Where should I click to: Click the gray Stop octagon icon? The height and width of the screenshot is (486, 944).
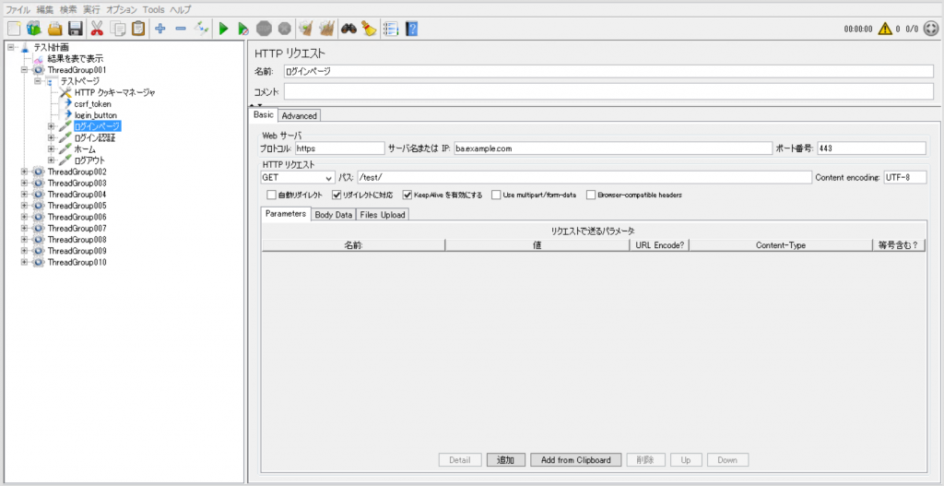tap(265, 29)
